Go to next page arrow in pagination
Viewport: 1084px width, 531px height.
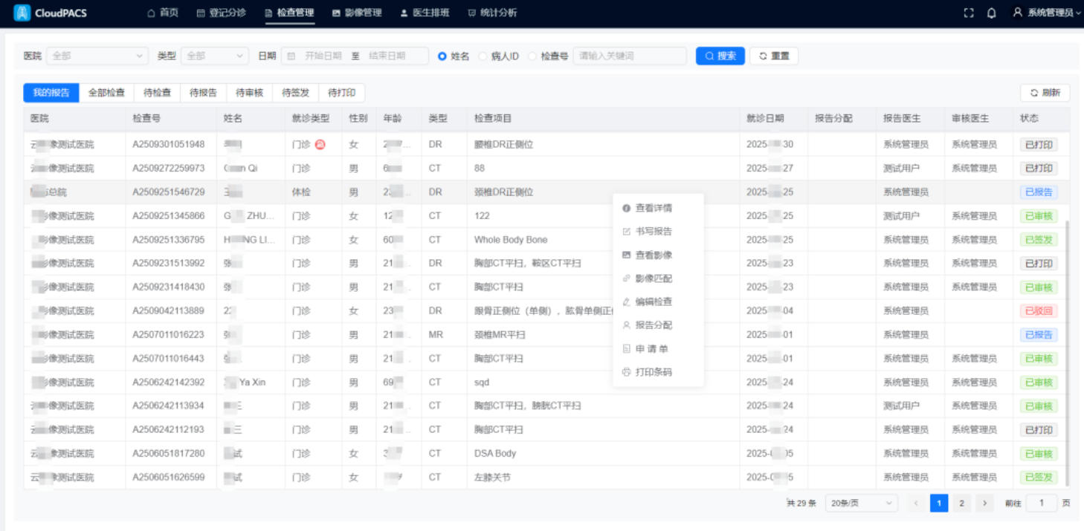[x=984, y=504]
